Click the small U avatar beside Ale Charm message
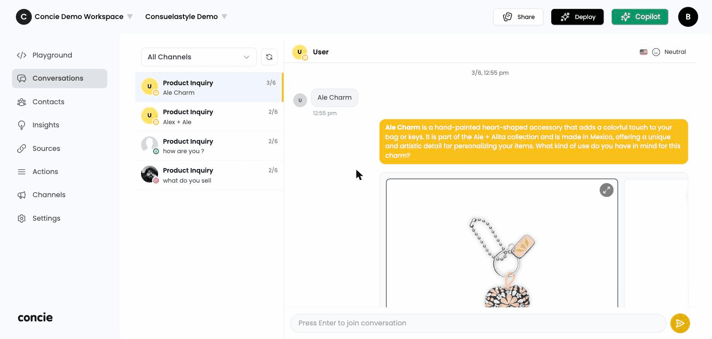The image size is (712, 339). (300, 100)
